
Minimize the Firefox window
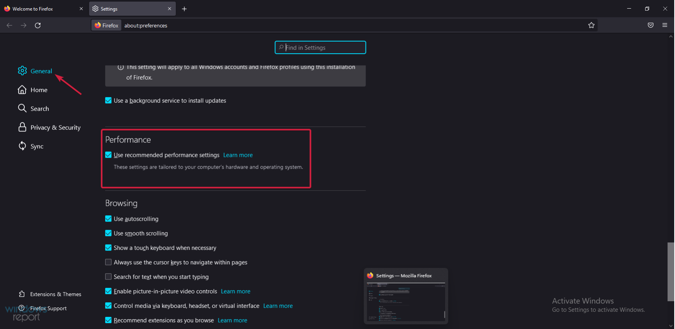click(629, 9)
